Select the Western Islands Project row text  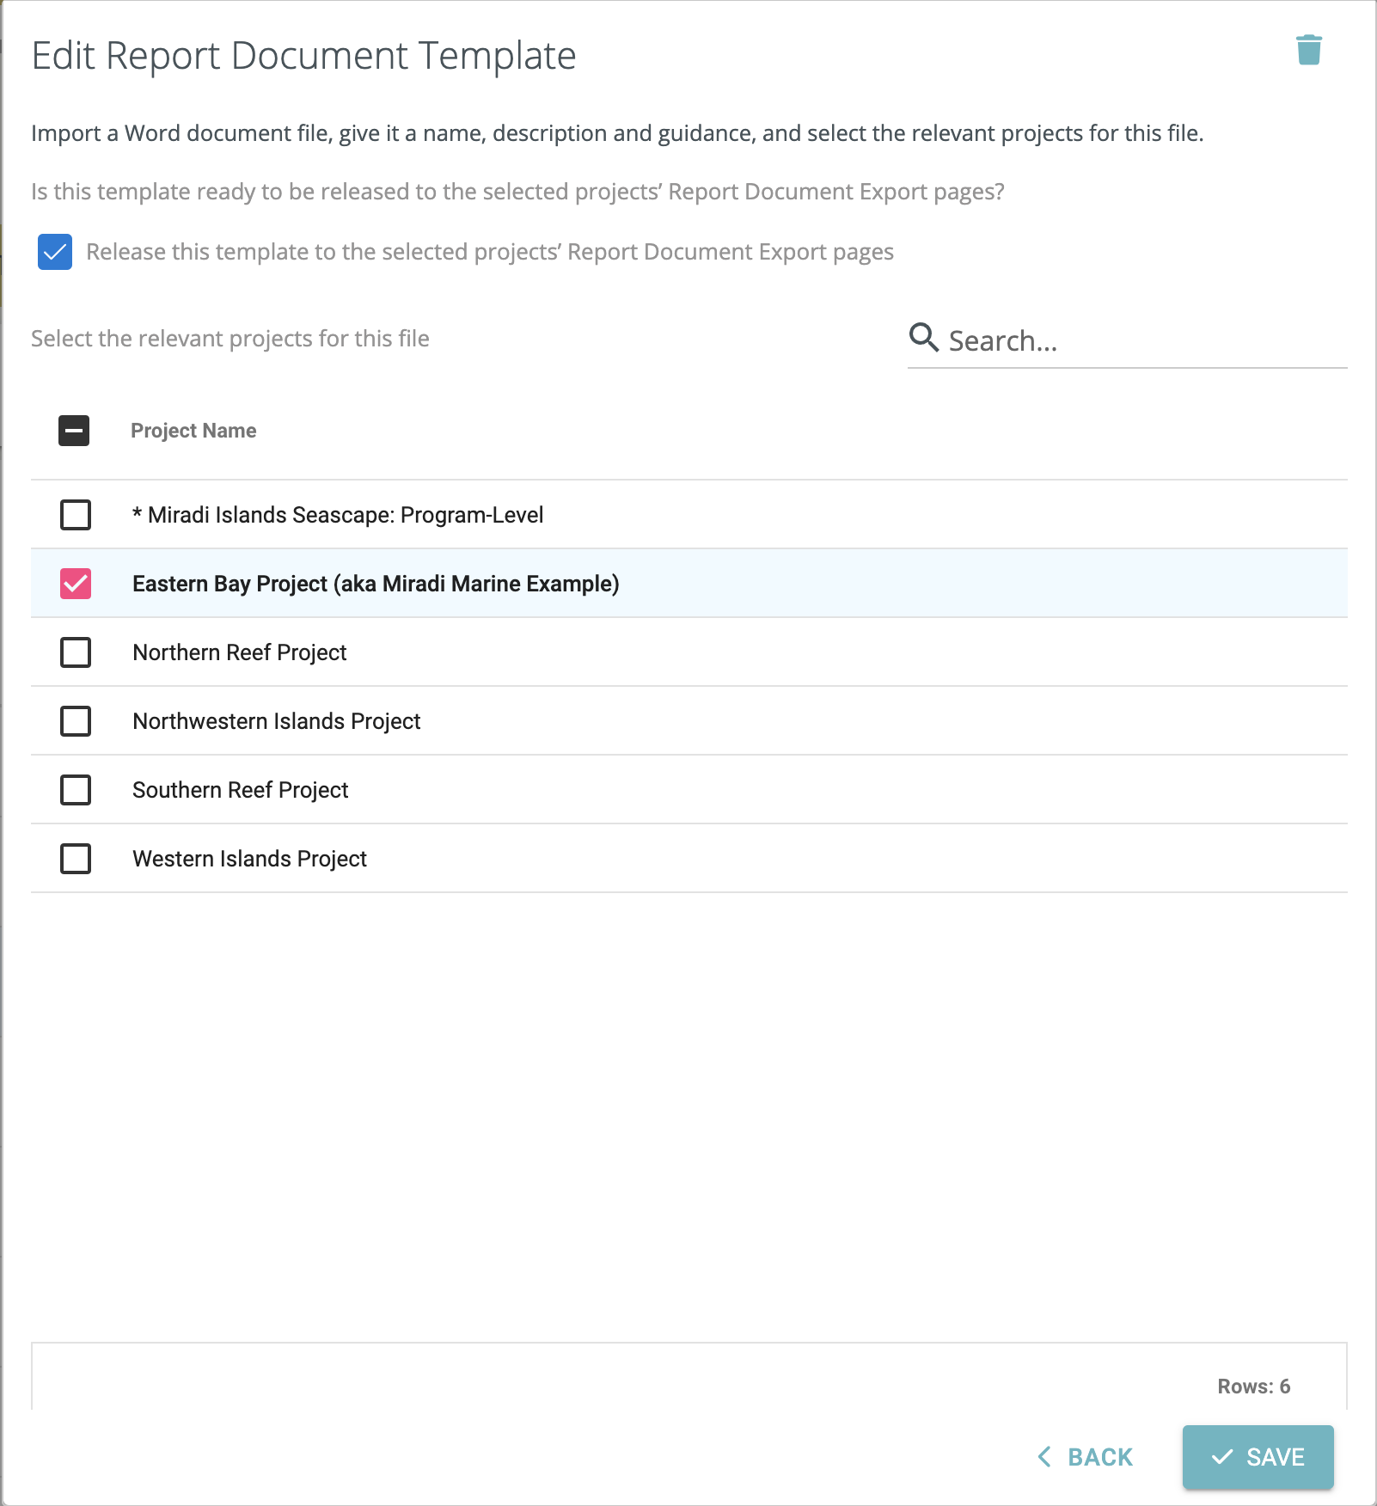249,859
